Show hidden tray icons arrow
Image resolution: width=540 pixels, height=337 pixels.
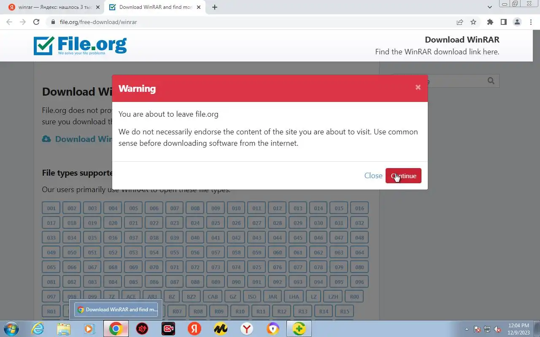[x=467, y=329]
